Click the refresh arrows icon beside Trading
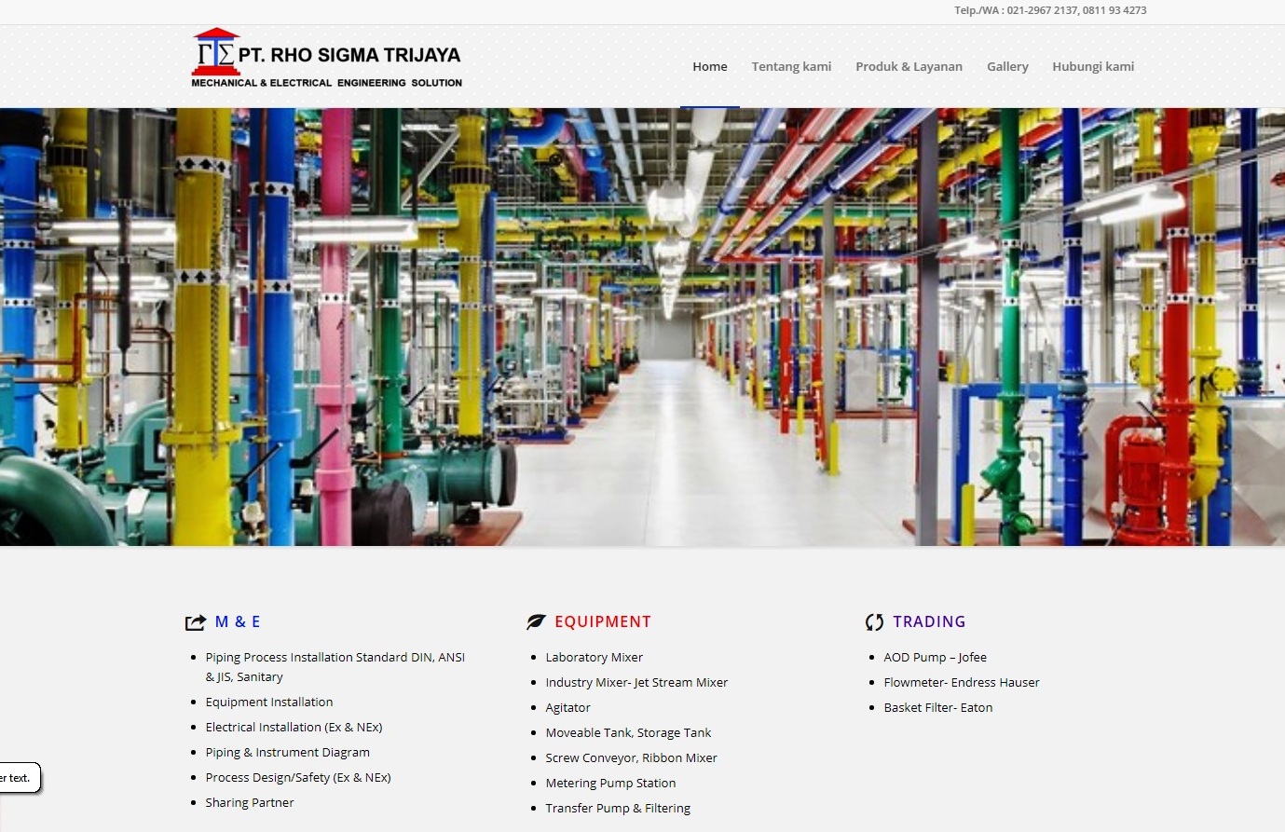1285x832 pixels. [x=874, y=622]
